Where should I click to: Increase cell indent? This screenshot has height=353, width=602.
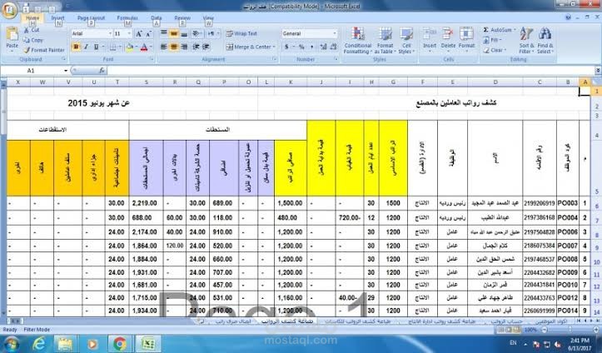206,47
